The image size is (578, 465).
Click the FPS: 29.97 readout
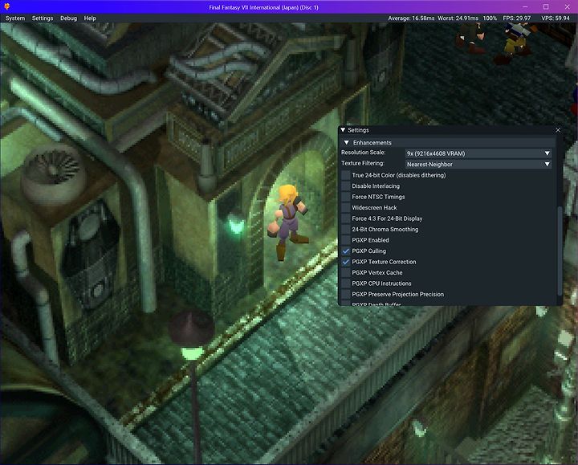point(516,18)
